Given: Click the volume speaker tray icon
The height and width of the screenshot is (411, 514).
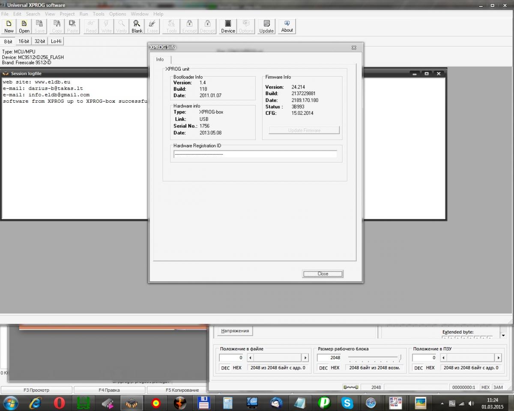Looking at the screenshot, I should tap(471, 403).
